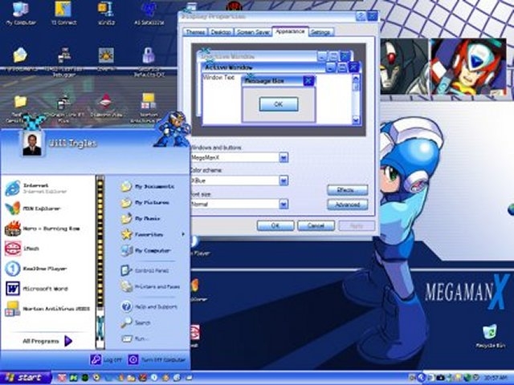Open the Color scheme dropdown
The width and height of the screenshot is (514, 385).
tap(284, 180)
